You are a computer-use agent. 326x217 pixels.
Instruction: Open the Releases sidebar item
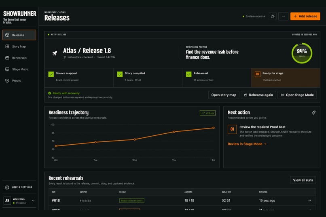tap(19, 35)
